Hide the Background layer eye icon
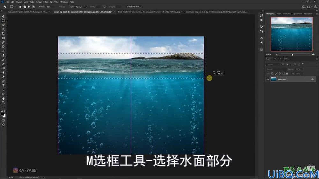 coord(268,79)
